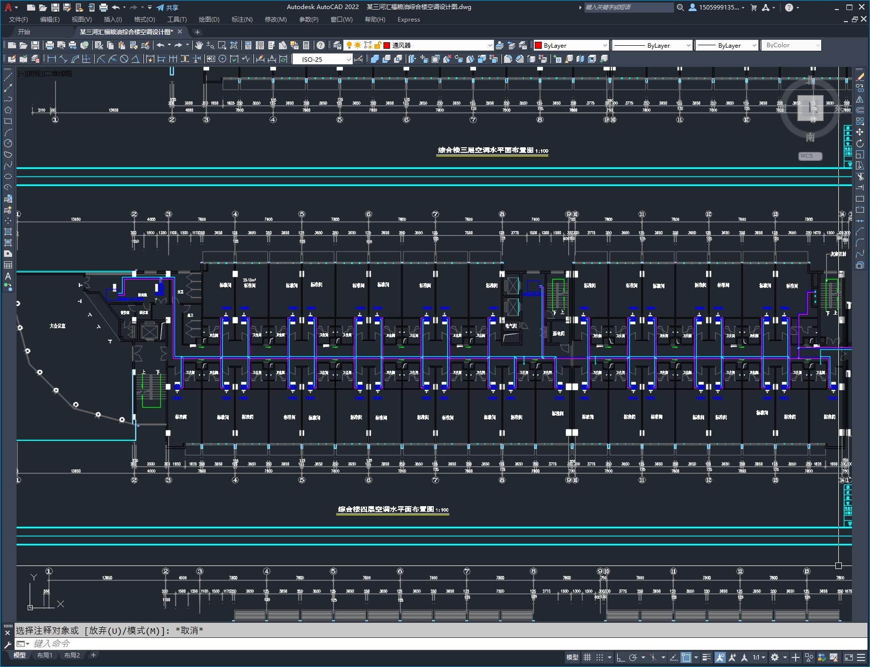This screenshot has width=870, height=667.
Task: Click the new drawing tab plus button
Action: tap(198, 32)
